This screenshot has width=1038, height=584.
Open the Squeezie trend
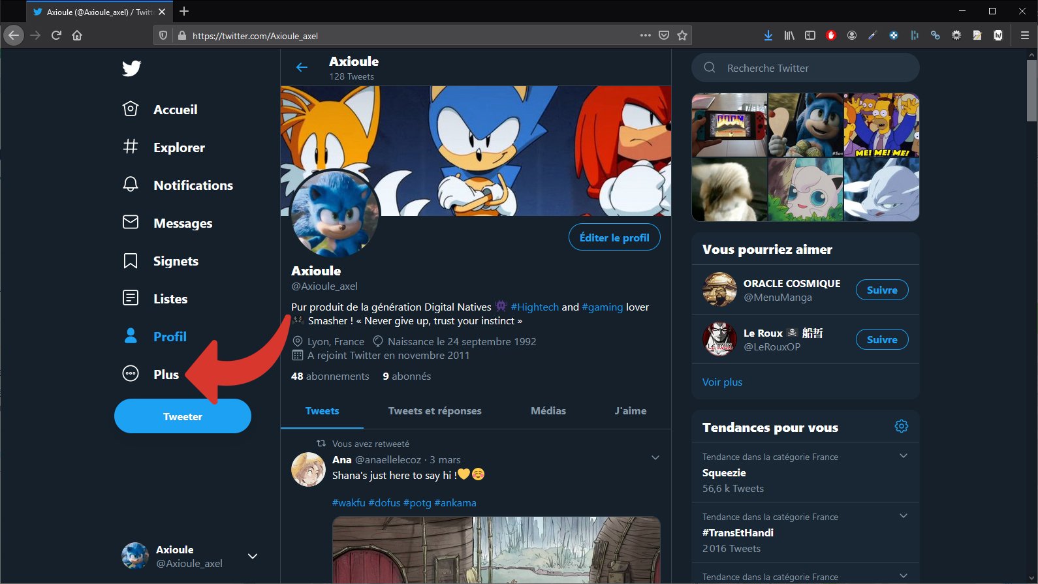point(724,472)
